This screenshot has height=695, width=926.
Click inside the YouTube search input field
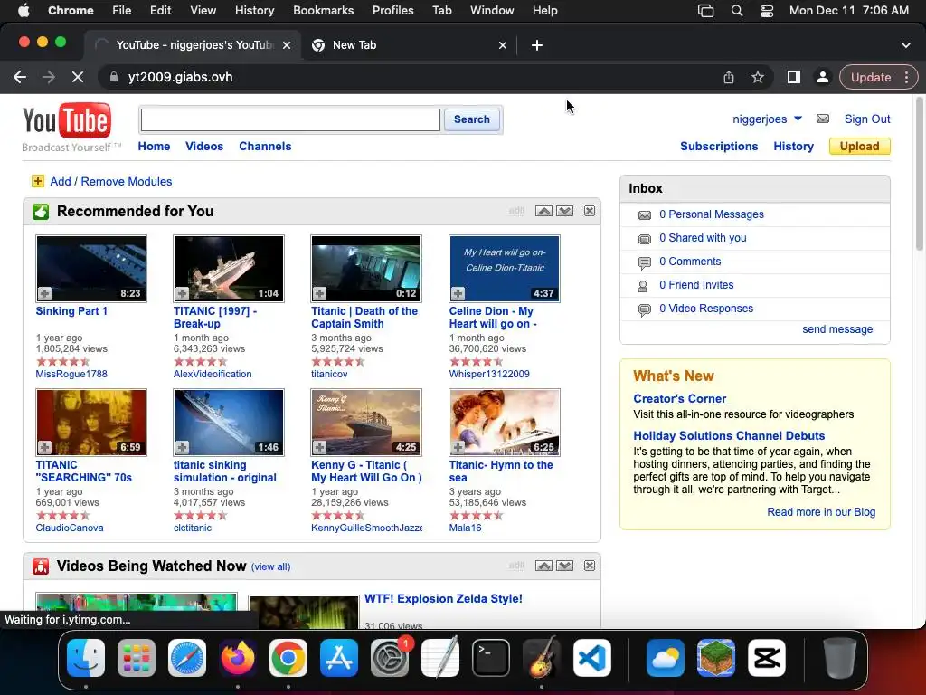coord(290,120)
